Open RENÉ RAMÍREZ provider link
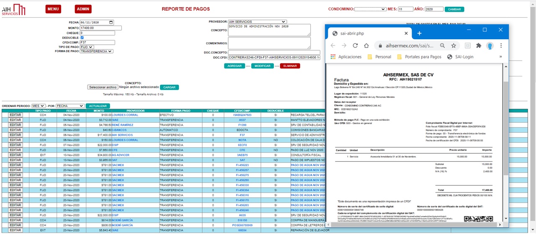 click(x=123, y=125)
